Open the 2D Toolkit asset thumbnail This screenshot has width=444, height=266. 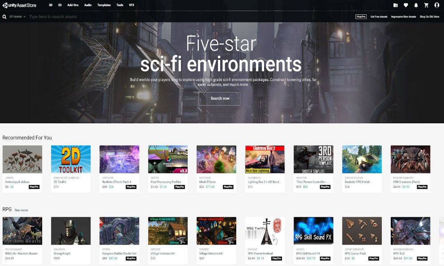click(x=71, y=159)
